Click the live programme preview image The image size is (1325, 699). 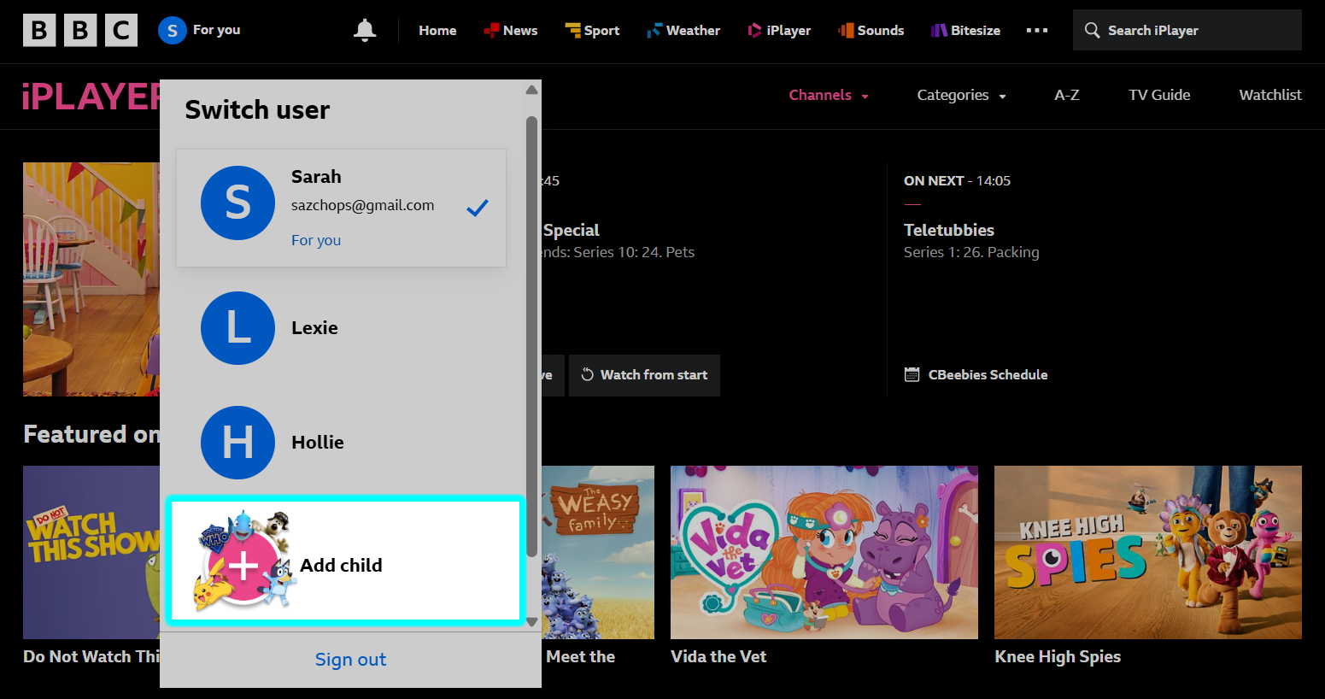click(91, 279)
